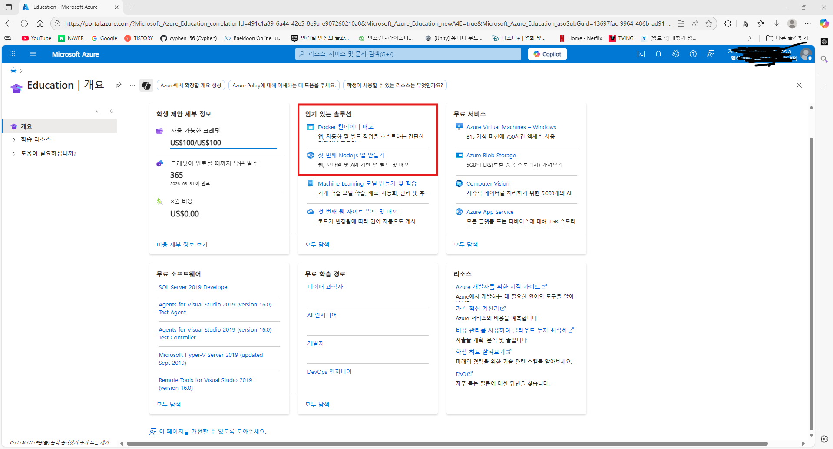Viewport: 833px width, 449px height.
Task: Open Computer Vision free service link
Action: pos(488,183)
